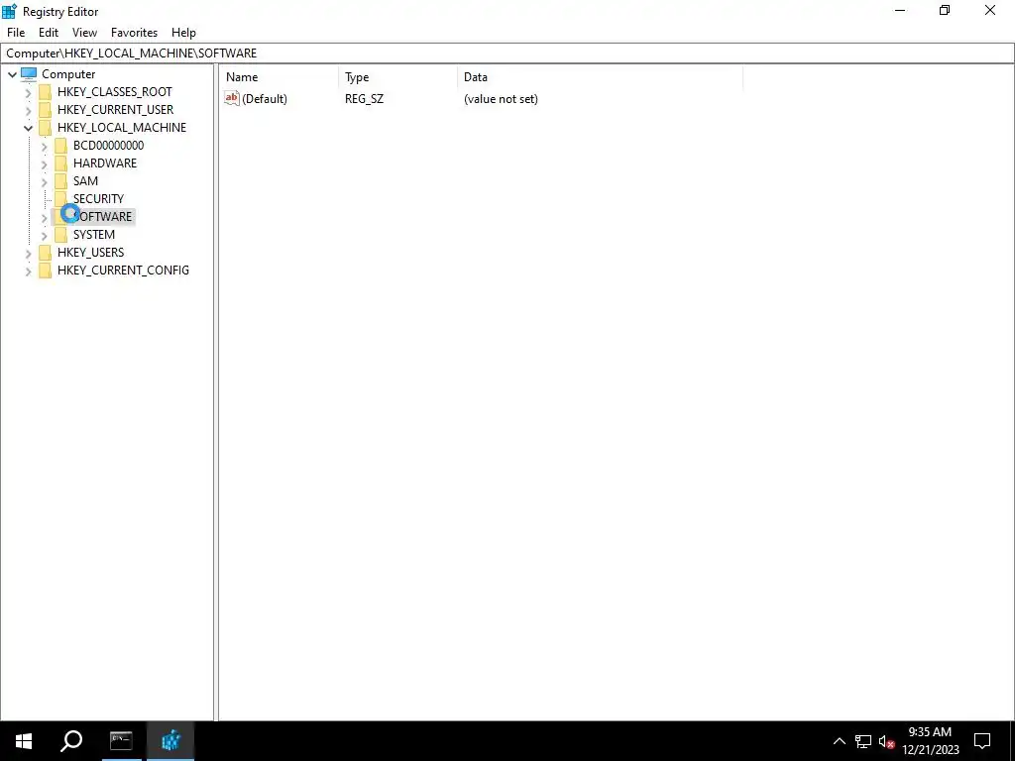Image resolution: width=1015 pixels, height=761 pixels.
Task: Collapse the HKEY_LOCAL_MACHINE key
Action: (x=28, y=128)
